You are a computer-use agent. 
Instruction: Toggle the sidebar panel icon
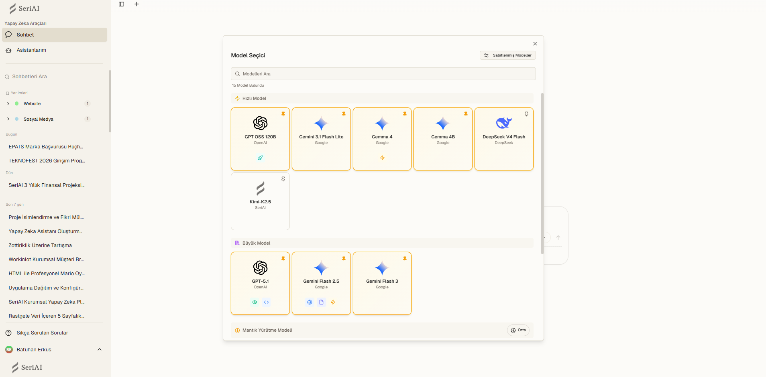[121, 4]
